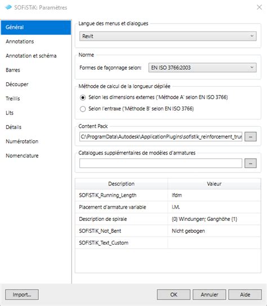Click the Catalogues supplémentaires input field
267x306 pixels.
click(161, 163)
